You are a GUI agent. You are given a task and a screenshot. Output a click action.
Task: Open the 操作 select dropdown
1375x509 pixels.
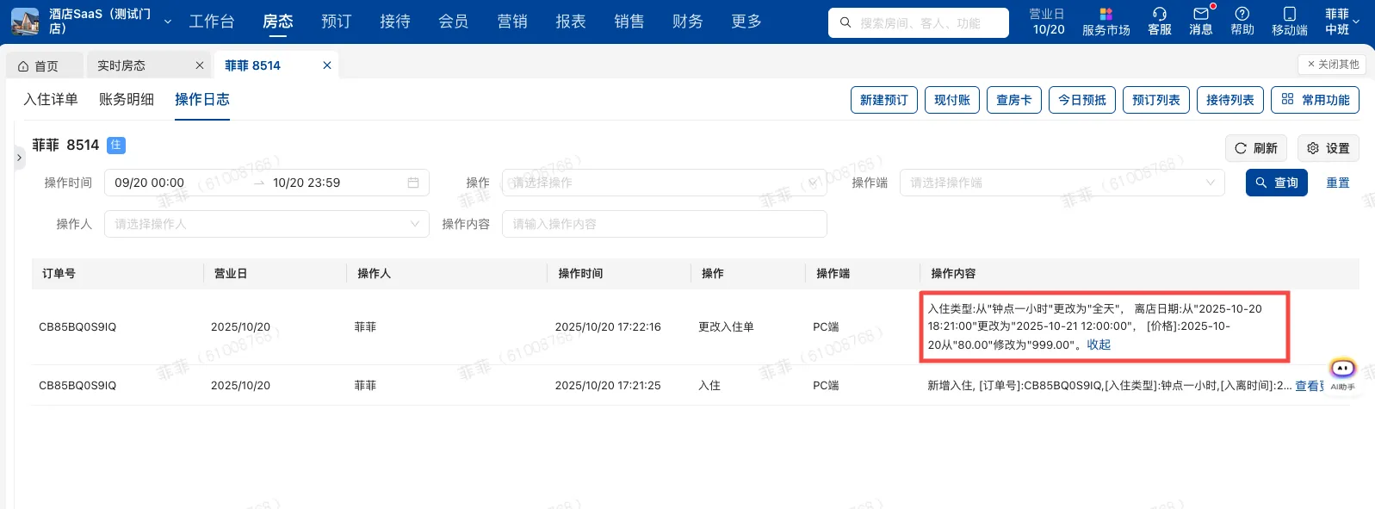point(664,183)
